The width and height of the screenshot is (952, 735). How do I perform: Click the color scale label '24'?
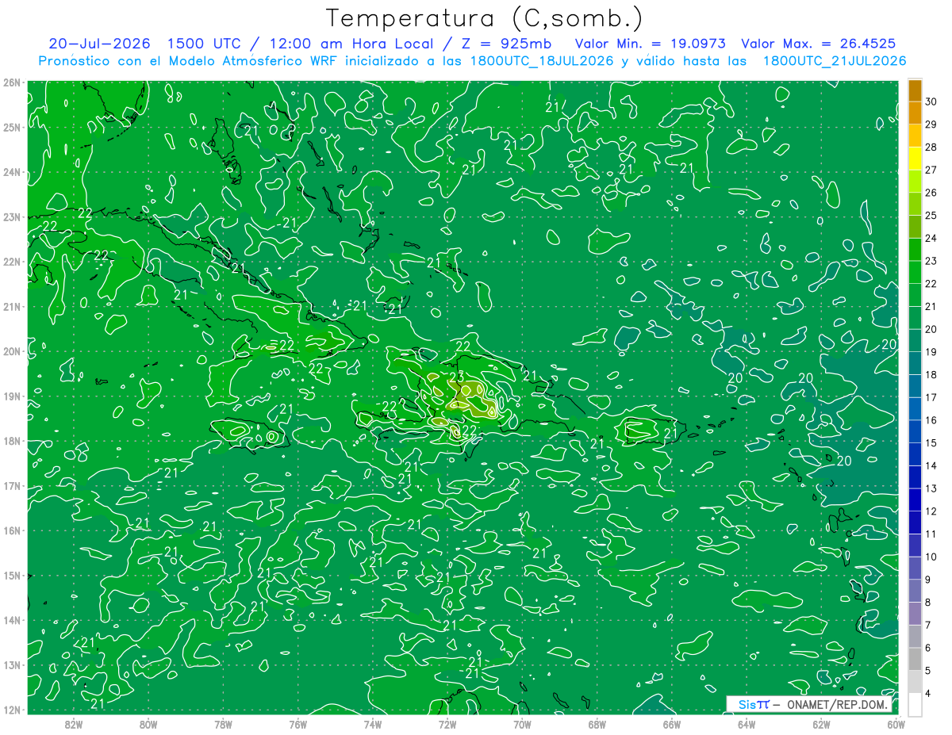click(x=931, y=239)
